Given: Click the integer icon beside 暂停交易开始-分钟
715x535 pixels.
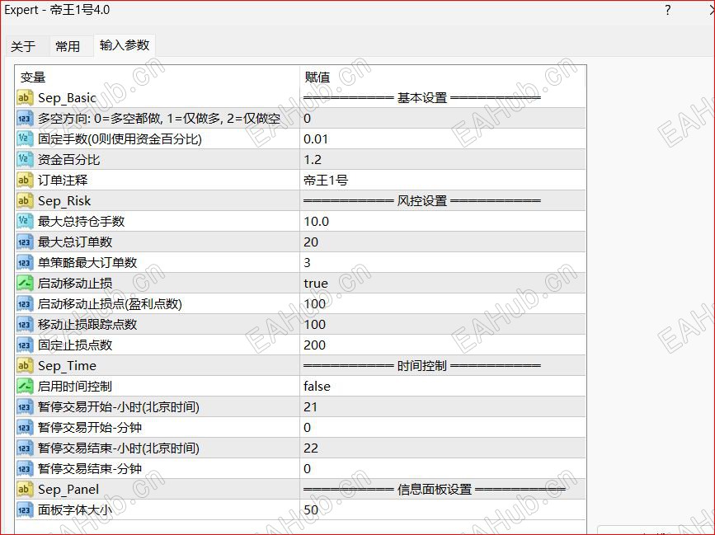Looking at the screenshot, I should click(25, 427).
